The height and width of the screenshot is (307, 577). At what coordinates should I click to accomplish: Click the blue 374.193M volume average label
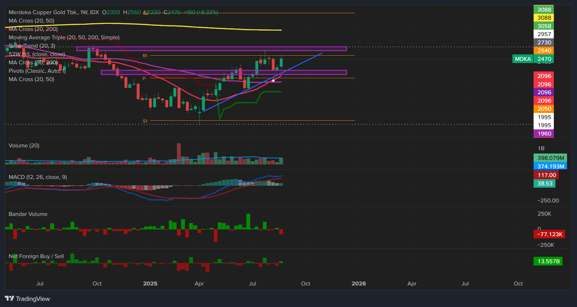click(x=550, y=166)
